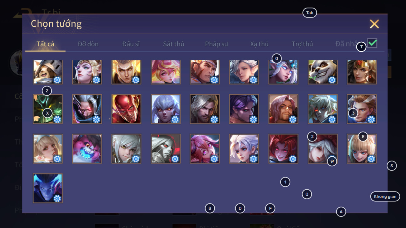Switch to the Pháp sư tab
Image resolution: width=406 pixels, height=228 pixels.
[x=216, y=44]
